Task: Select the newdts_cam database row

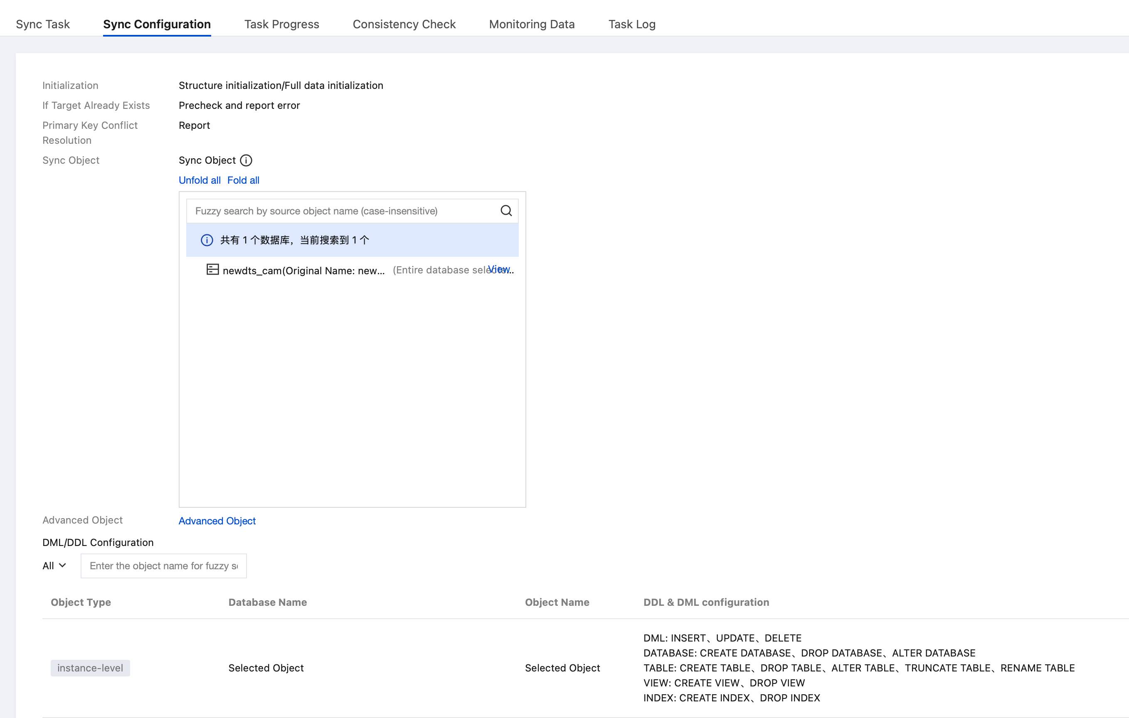Action: (353, 270)
